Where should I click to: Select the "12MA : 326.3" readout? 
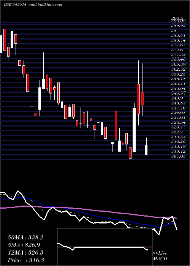coord(25,253)
